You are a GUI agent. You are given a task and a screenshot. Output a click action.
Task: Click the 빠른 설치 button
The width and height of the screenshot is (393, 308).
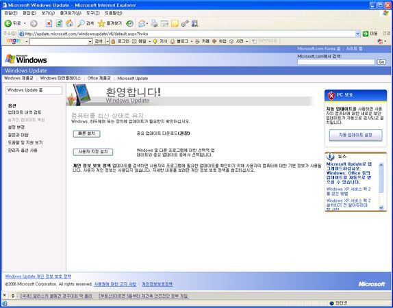point(87,134)
